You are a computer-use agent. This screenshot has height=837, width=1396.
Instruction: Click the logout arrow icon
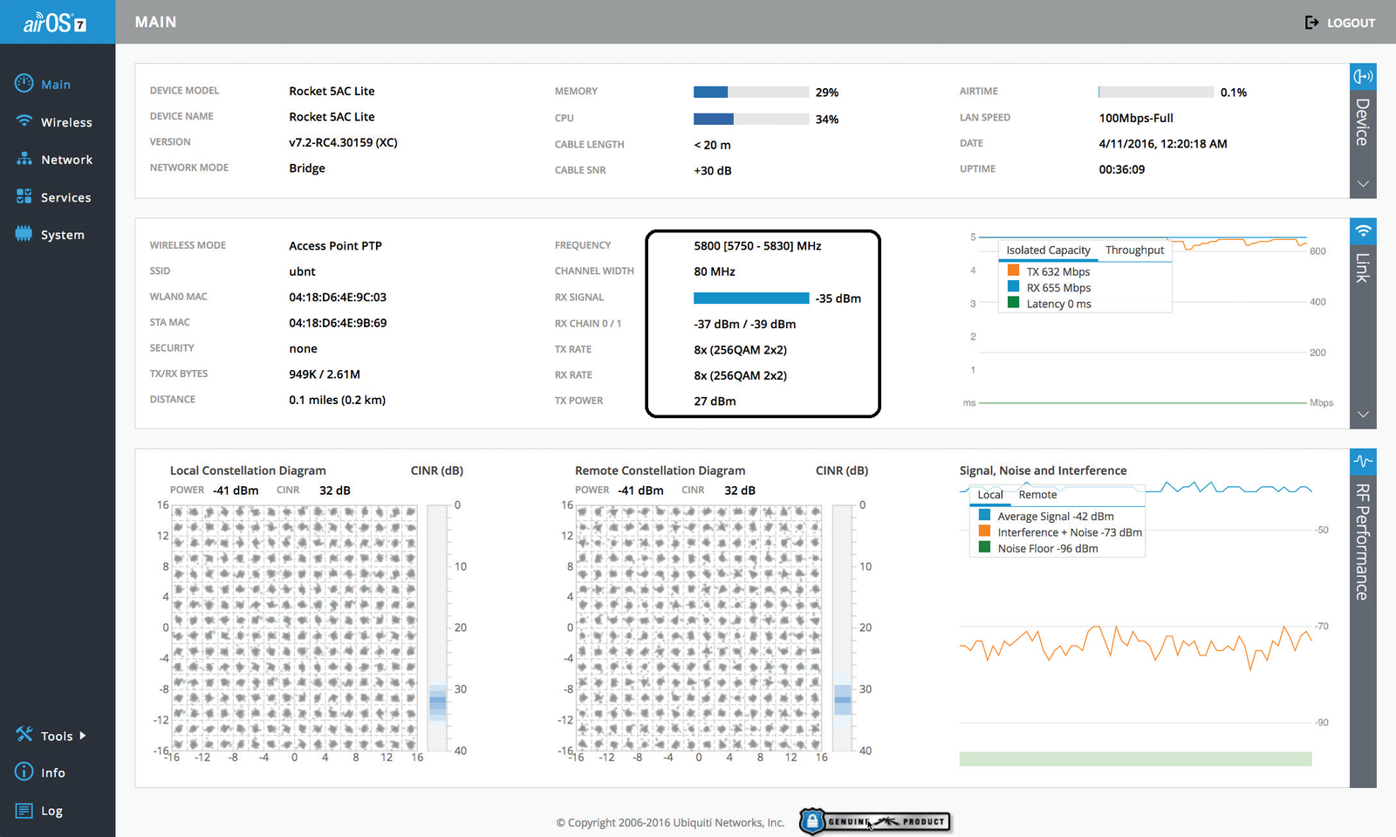coord(1311,23)
